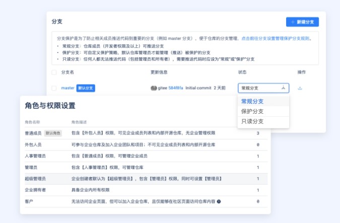Open the 点击前往分支设置管理保护分支规则 link
The width and height of the screenshot is (340, 223).
(x=276, y=38)
